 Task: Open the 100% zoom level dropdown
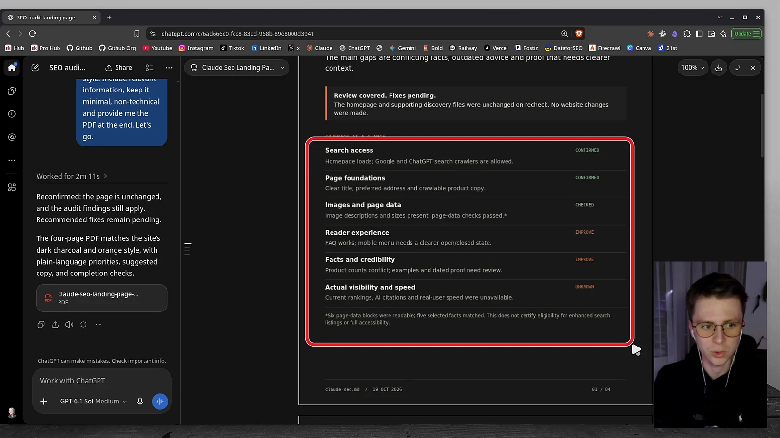693,68
